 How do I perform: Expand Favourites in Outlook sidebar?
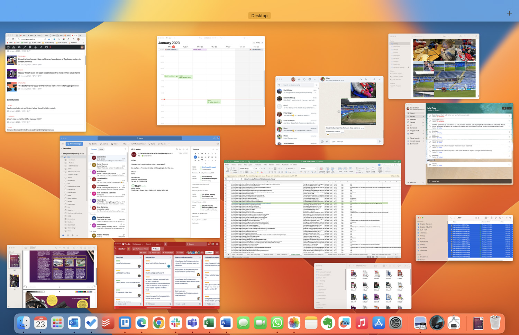61,149
